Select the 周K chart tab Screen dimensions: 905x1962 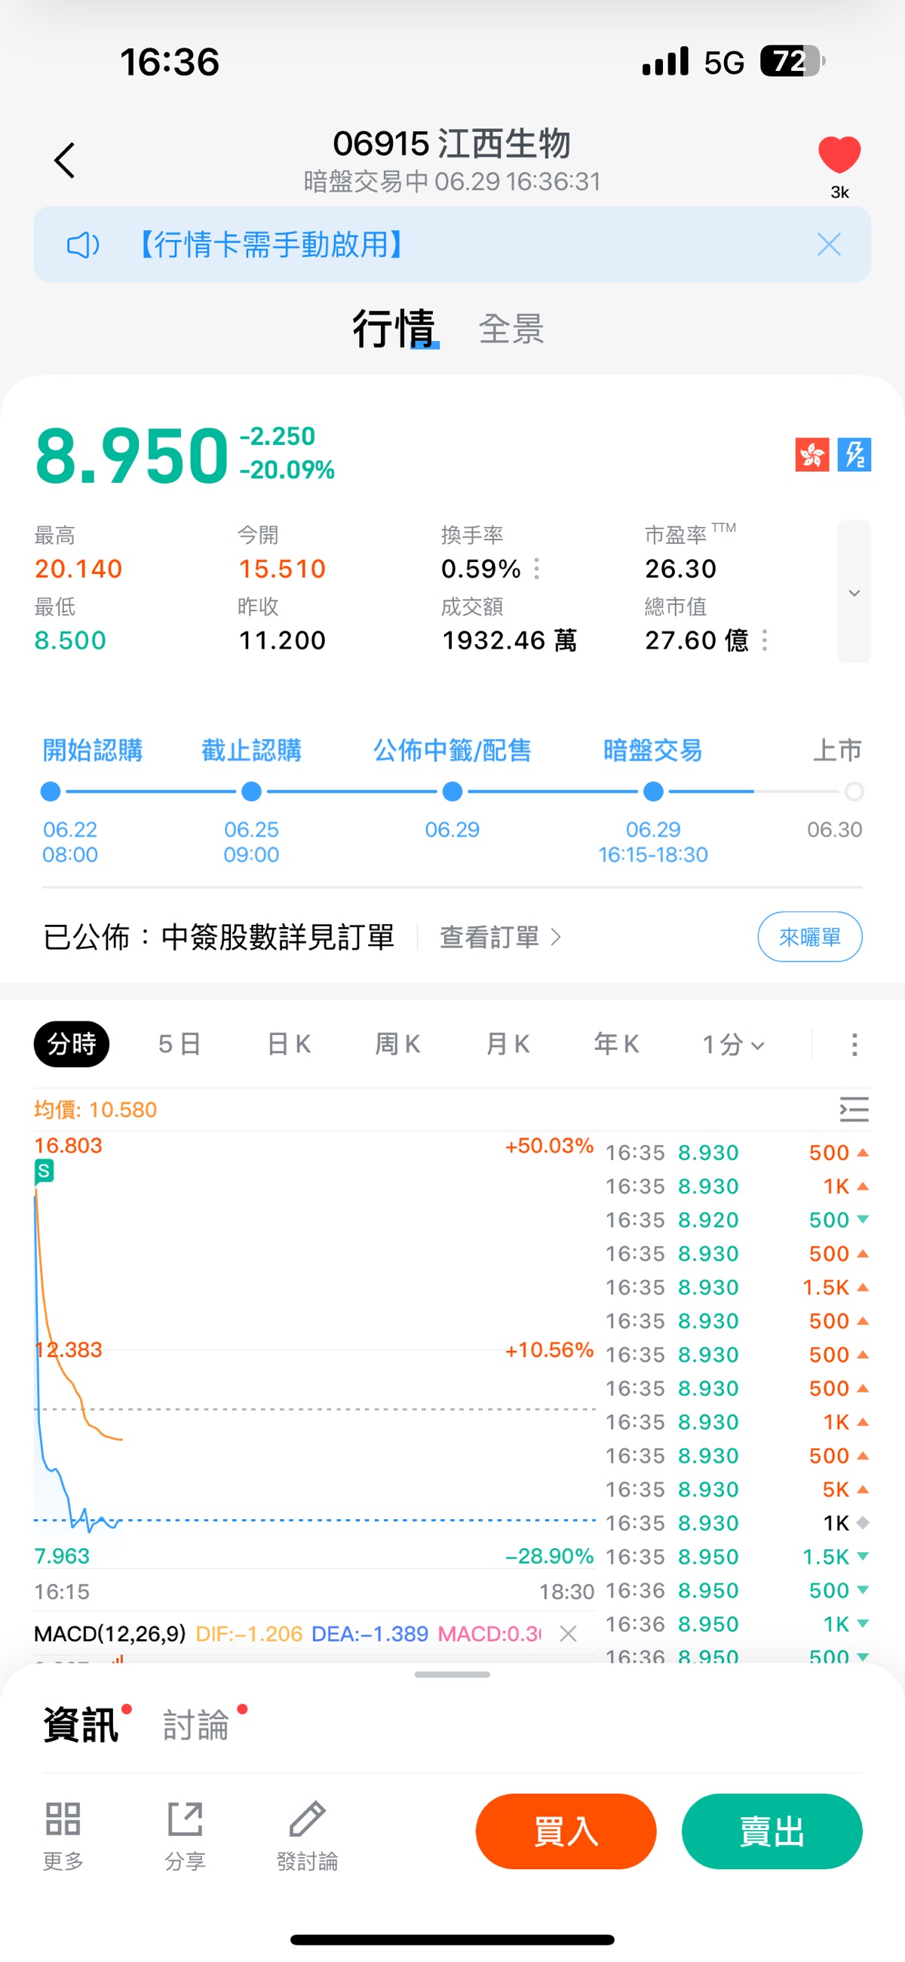[x=397, y=1044]
